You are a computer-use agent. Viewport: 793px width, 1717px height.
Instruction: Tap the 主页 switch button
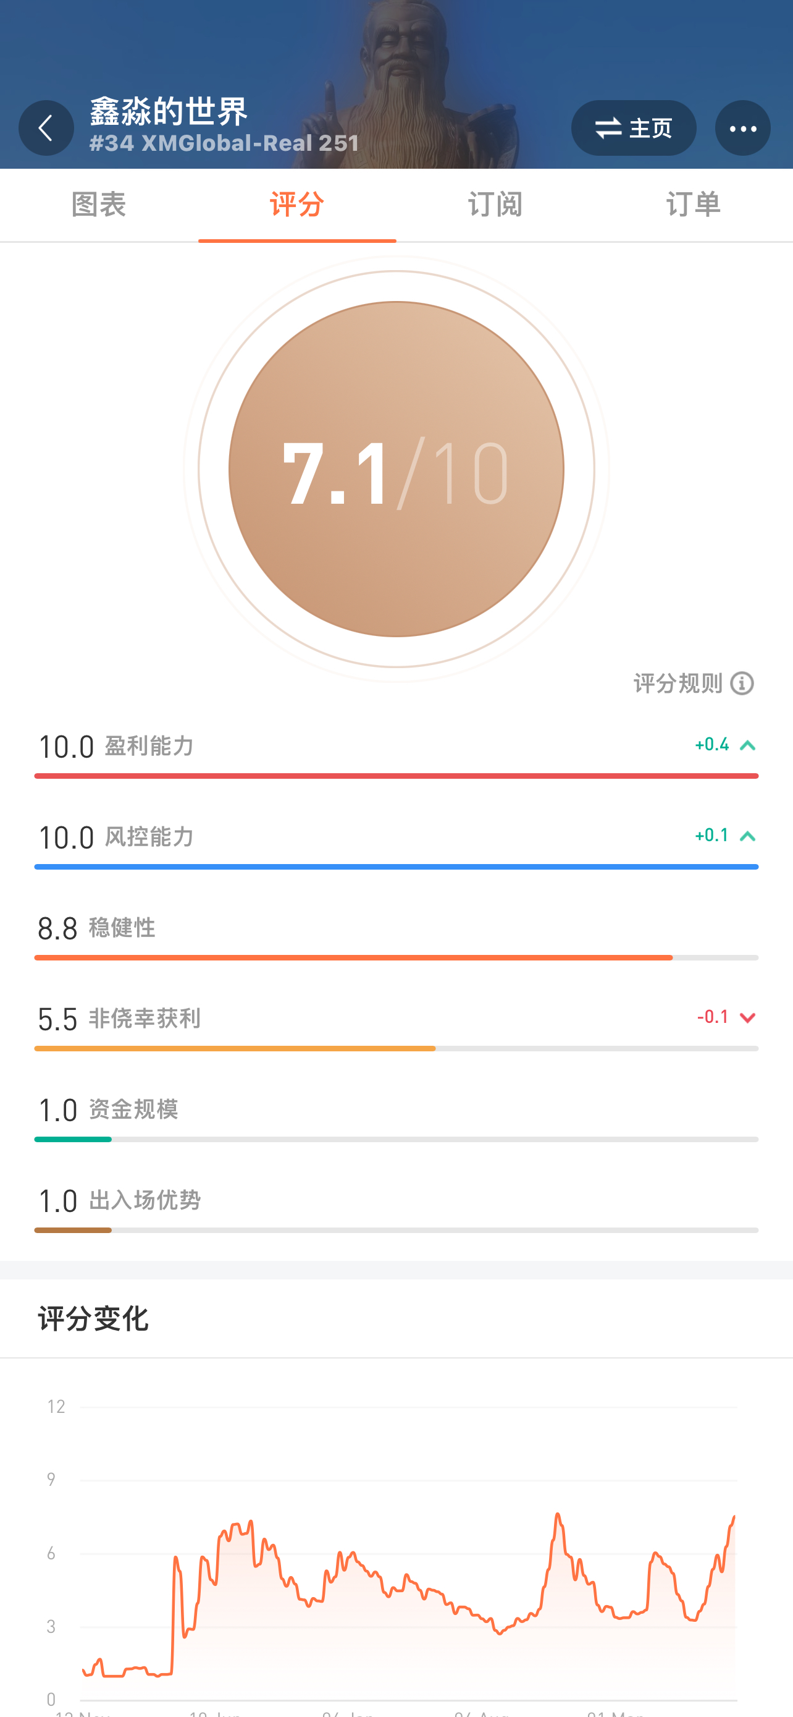click(633, 127)
